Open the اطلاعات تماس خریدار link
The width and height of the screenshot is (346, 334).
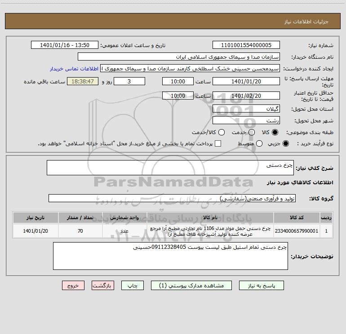click(74, 69)
